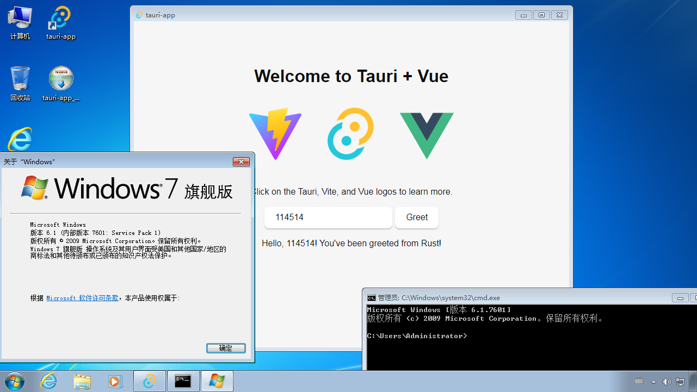Click the Windows 7 flag logo

click(34, 188)
